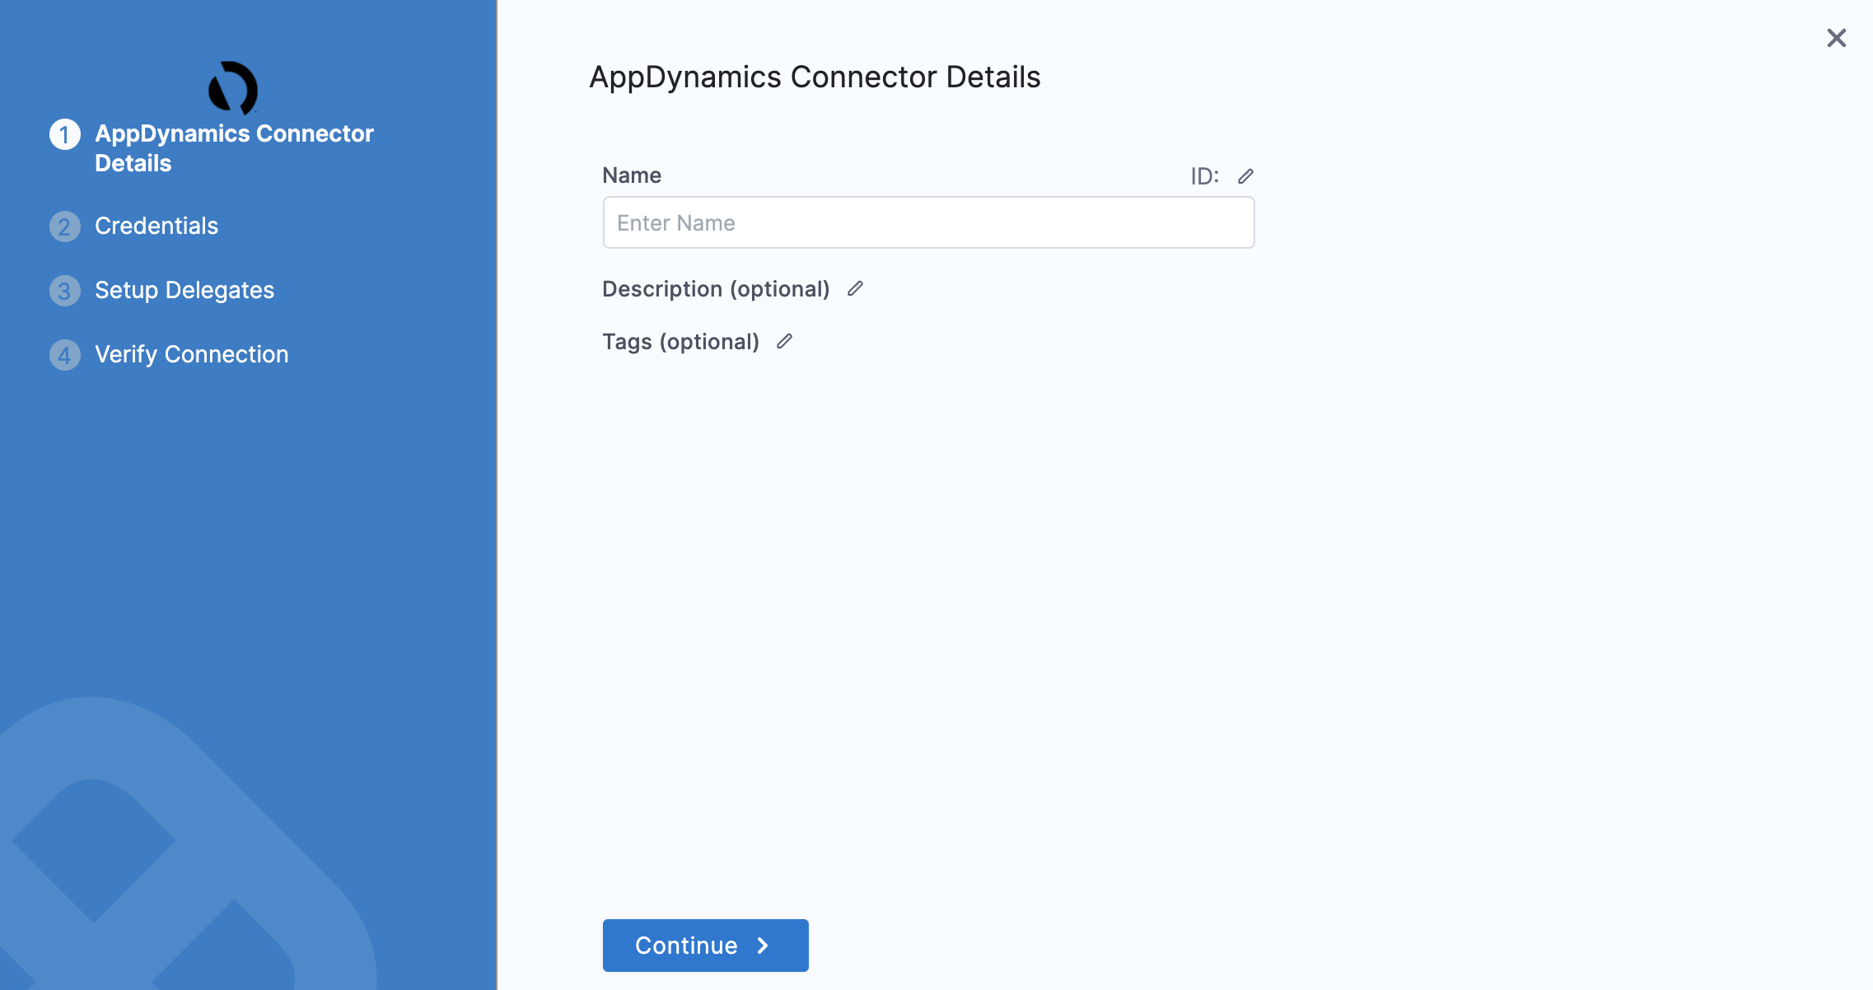The height and width of the screenshot is (990, 1873).
Task: Close the connector dialog with X
Action: pos(1836,38)
